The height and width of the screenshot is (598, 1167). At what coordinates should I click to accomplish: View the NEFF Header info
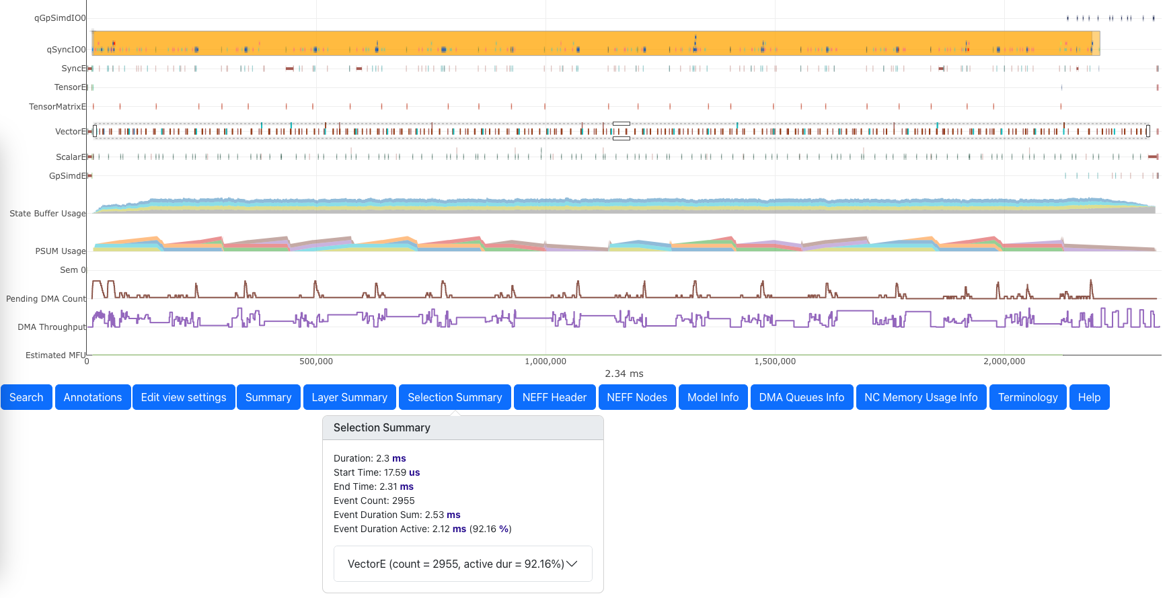554,397
